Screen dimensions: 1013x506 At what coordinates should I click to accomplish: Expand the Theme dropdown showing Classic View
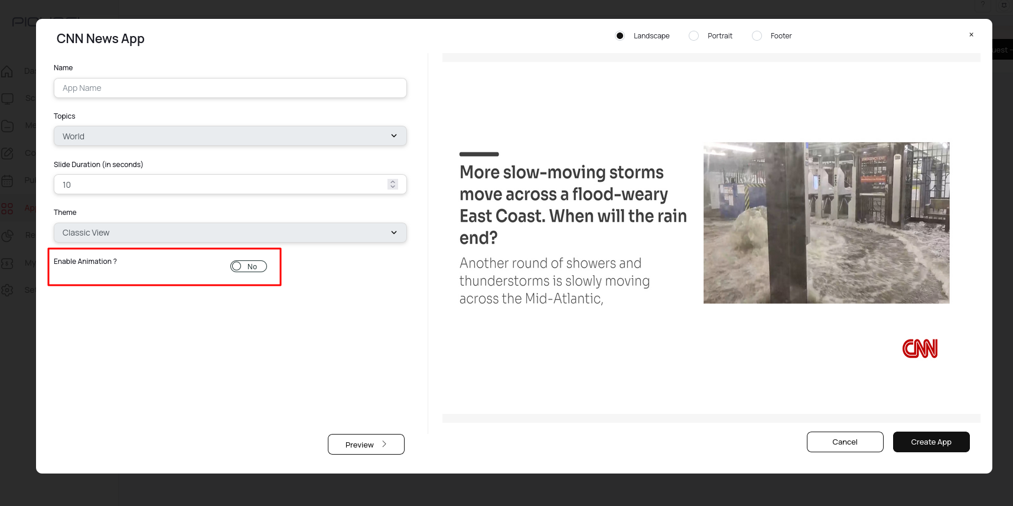click(x=230, y=233)
